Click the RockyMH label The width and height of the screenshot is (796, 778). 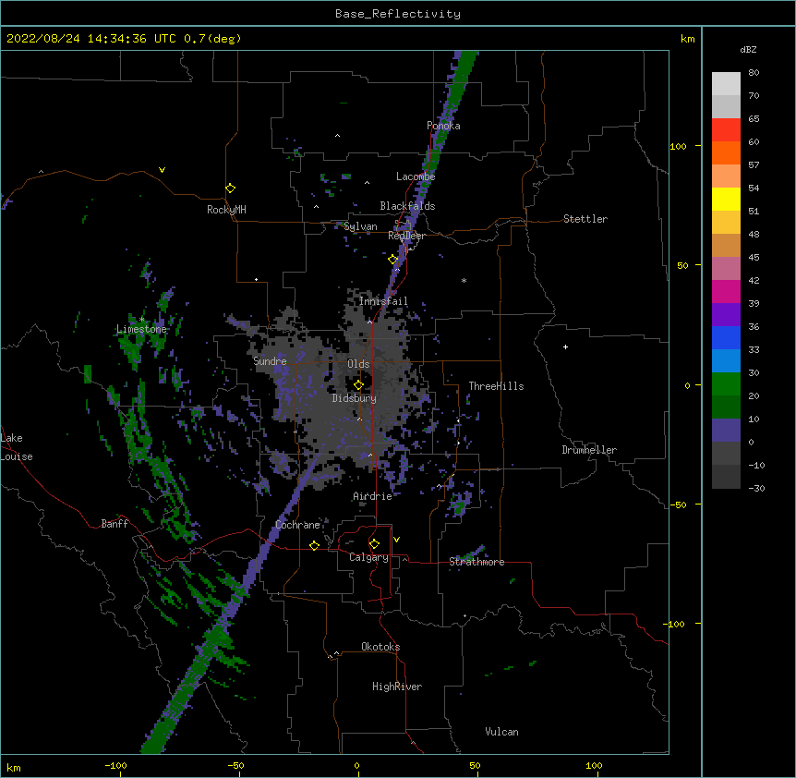226,210
